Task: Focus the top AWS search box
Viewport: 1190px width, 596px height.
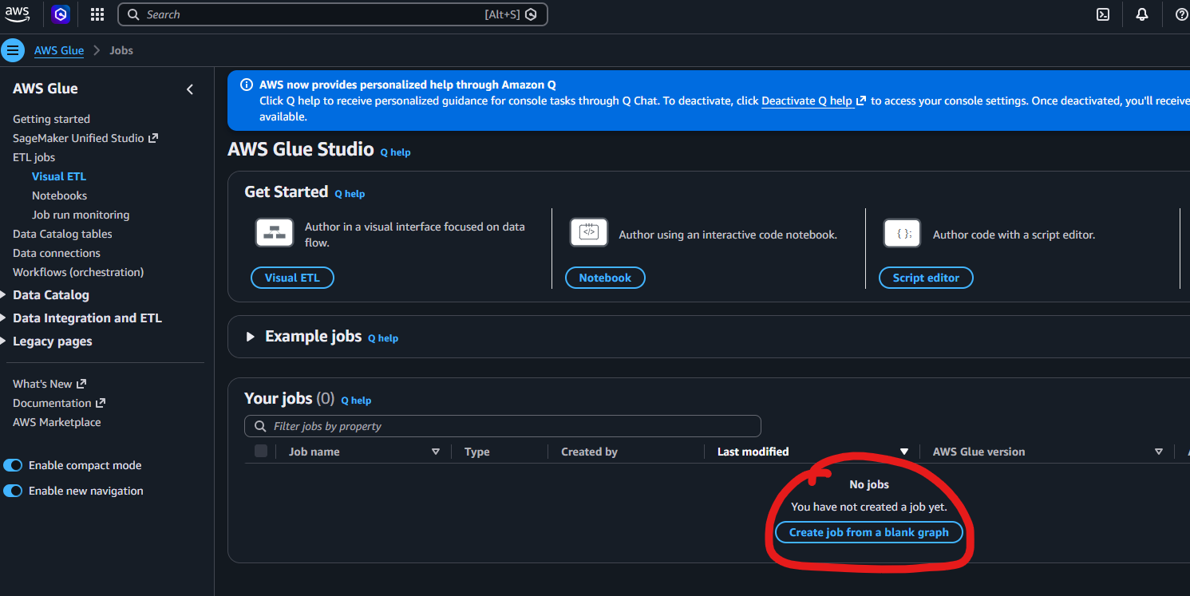Action: click(333, 14)
